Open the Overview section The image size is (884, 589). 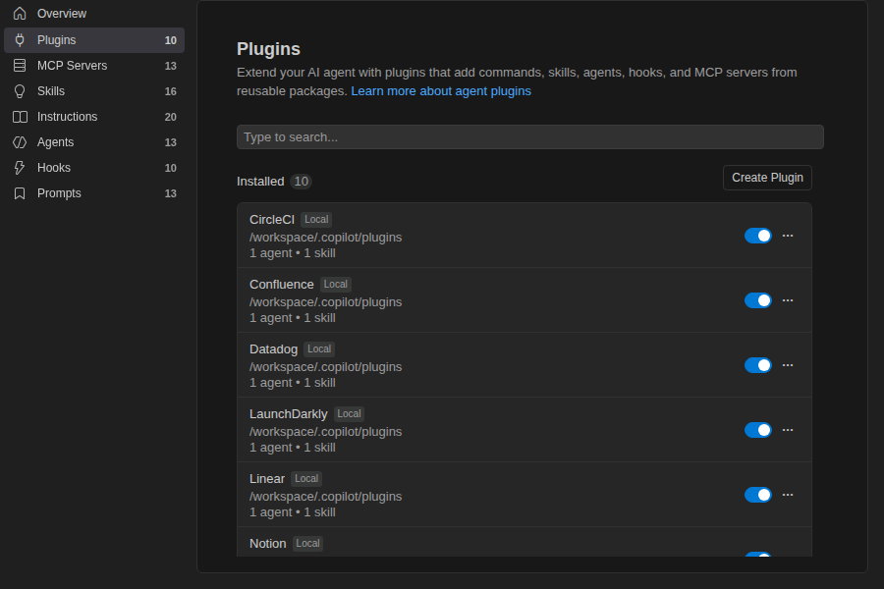coord(94,14)
